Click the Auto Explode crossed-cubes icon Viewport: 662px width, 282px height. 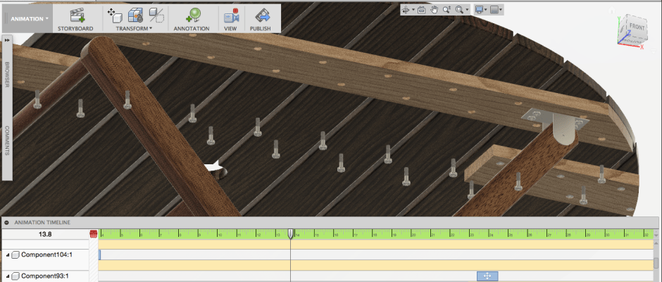click(x=156, y=16)
